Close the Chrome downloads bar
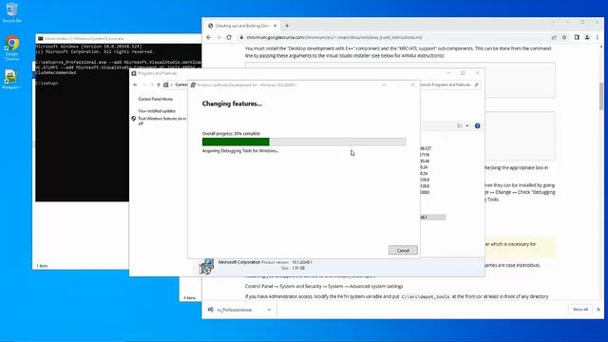Screen dimensions: 608x342 pyautogui.click(x=598, y=310)
